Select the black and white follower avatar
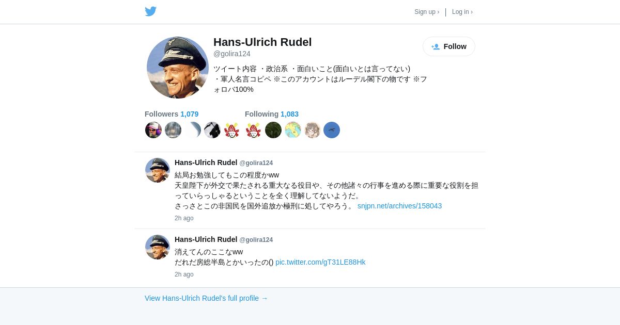Image resolution: width=620 pixels, height=325 pixels. pos(212,130)
